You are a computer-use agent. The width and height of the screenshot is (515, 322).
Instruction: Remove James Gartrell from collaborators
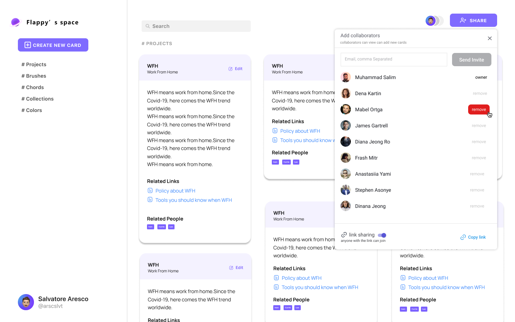(479, 126)
